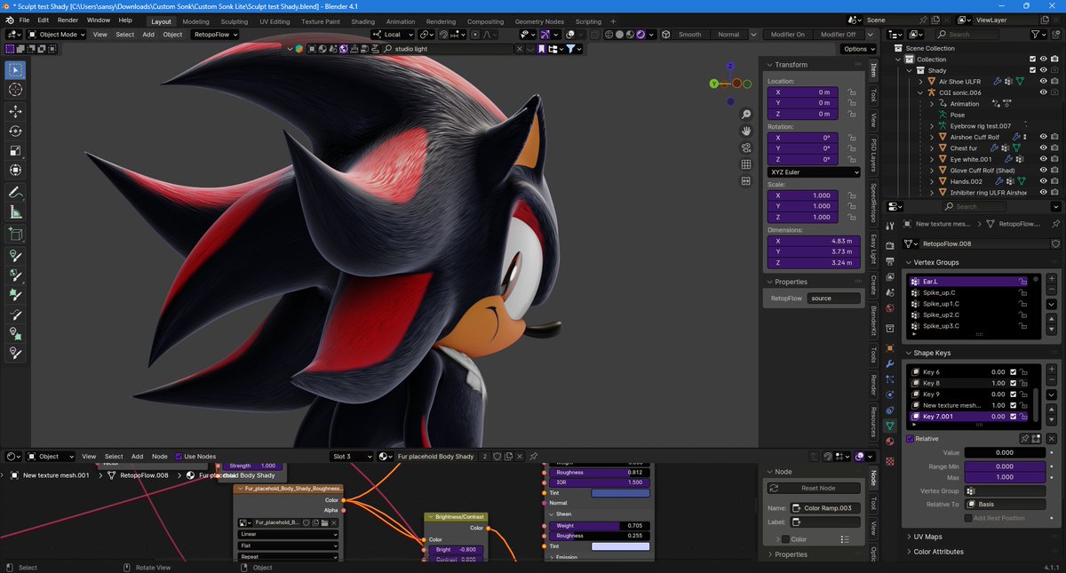
Task: Click Sheen Tint color swatch
Action: coord(620,546)
